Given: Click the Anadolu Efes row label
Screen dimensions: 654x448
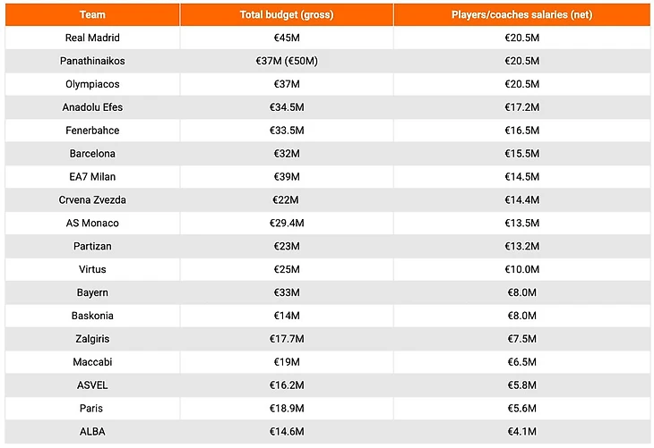Looking at the screenshot, I should tap(92, 107).
